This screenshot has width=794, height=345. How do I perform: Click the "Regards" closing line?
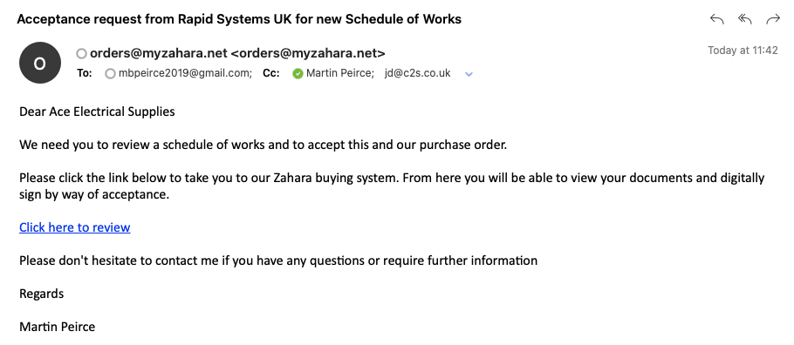(42, 294)
